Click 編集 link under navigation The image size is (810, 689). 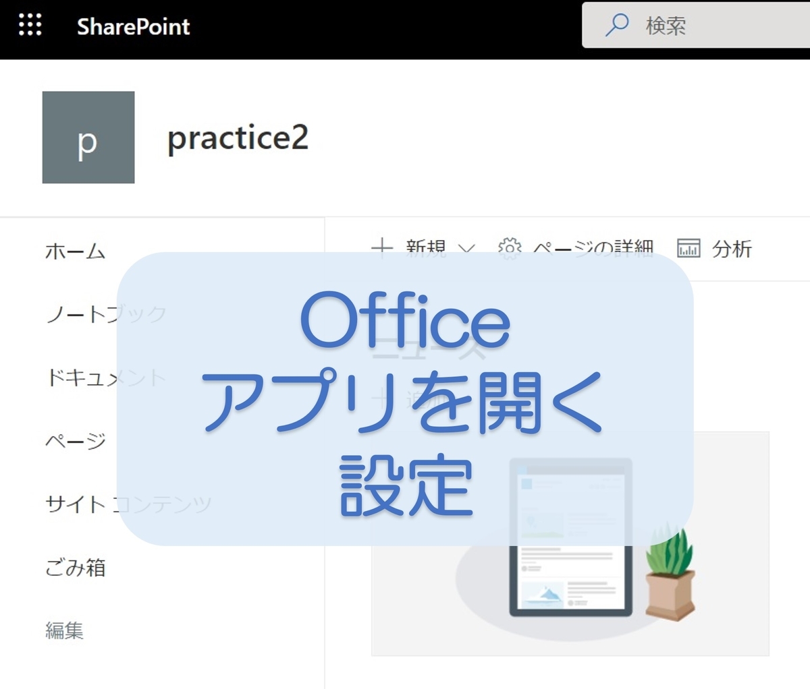pyautogui.click(x=65, y=630)
